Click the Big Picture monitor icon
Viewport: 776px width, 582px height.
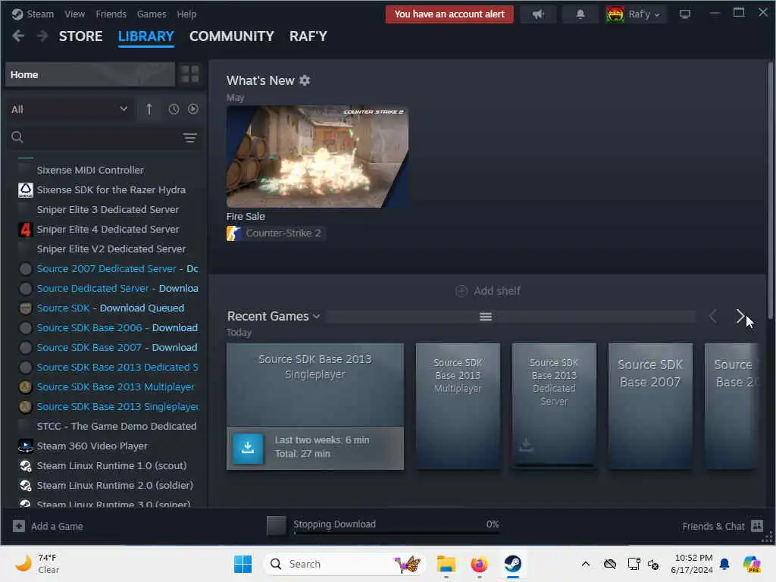684,14
